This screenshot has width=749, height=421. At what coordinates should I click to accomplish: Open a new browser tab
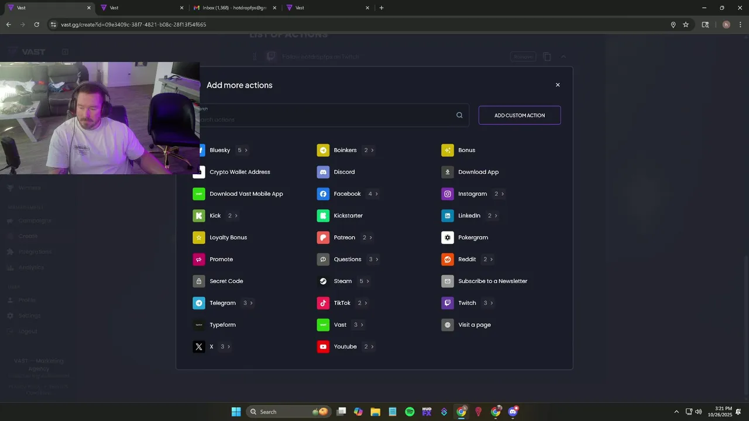(x=382, y=8)
